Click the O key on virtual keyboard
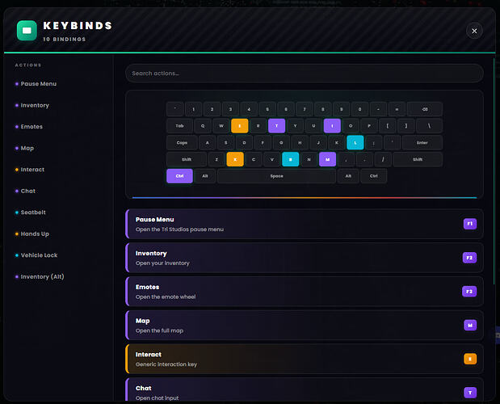The image size is (500, 404). coord(351,125)
